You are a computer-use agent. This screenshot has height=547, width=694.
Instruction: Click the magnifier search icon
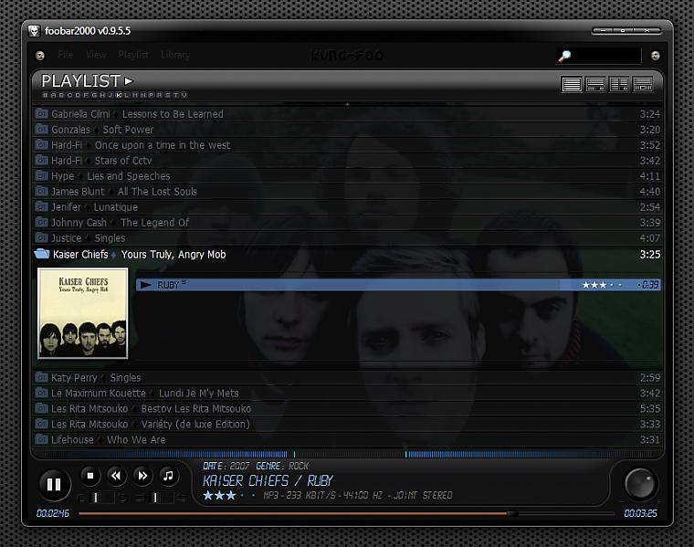point(564,56)
